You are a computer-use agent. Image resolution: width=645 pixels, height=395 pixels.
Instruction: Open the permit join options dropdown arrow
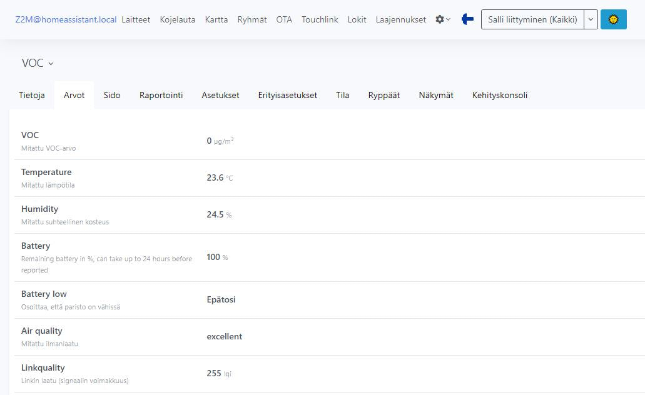(591, 19)
